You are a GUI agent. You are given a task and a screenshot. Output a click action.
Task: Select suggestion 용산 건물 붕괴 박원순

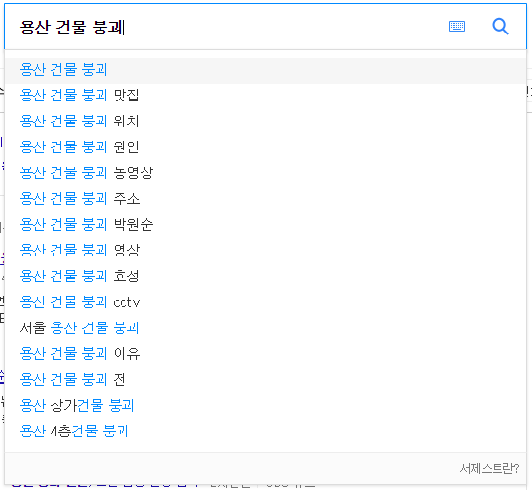pyautogui.click(x=265, y=224)
